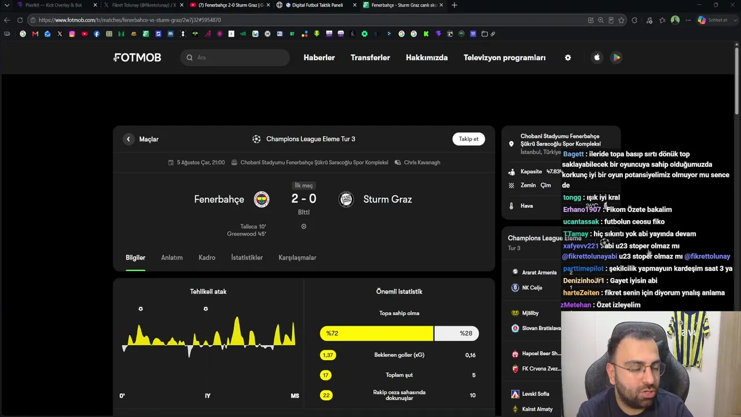Click the stadium location pin icon

click(511, 144)
